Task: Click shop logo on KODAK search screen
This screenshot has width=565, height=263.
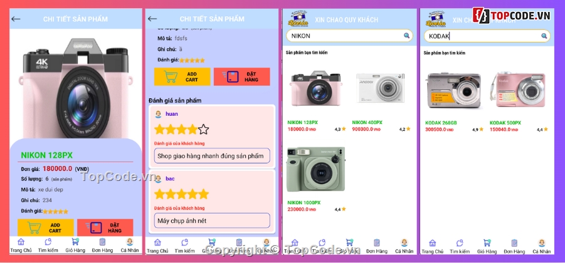Action: click(435, 19)
